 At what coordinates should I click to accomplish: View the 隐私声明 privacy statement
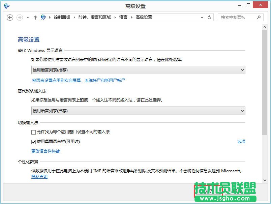(39, 176)
